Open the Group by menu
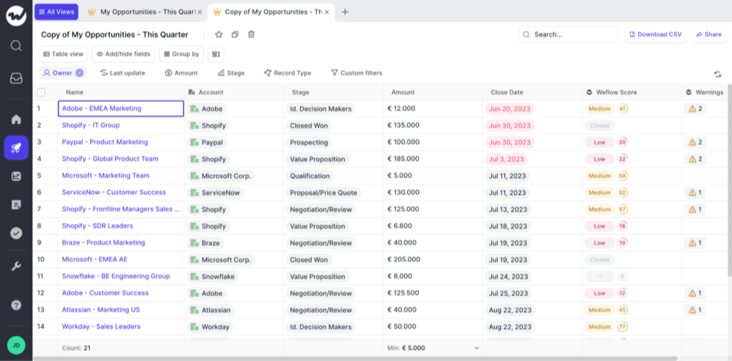 (181, 54)
